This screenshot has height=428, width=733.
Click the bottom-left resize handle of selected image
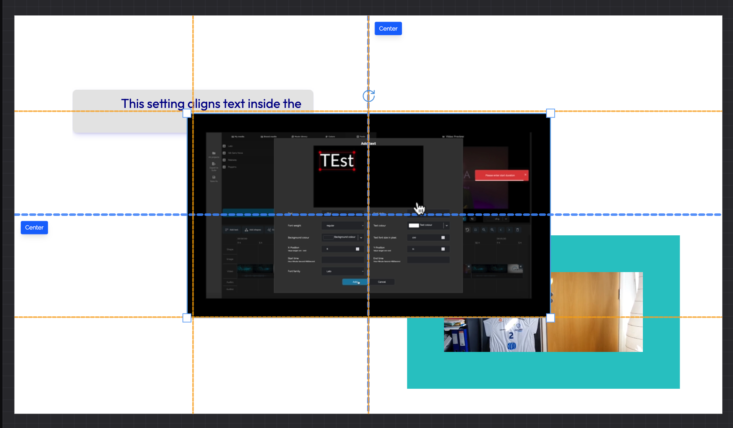click(187, 318)
